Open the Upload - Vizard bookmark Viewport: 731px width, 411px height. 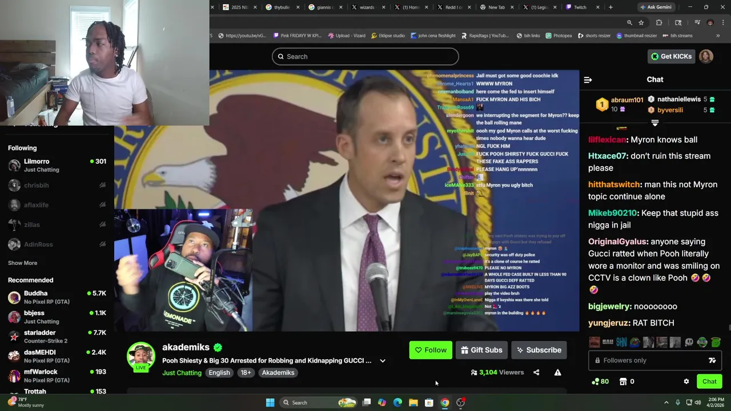347,35
